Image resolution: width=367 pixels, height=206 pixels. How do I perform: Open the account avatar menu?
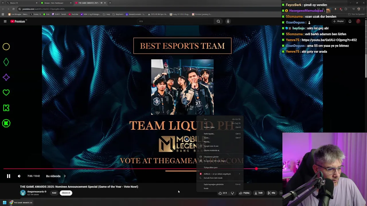(x=358, y=21)
